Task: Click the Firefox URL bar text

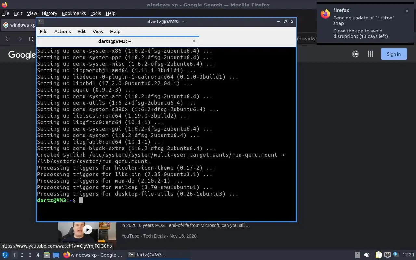Action: 306,39
